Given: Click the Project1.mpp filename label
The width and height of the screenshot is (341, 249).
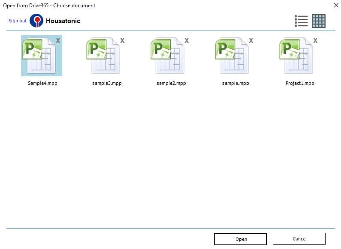Looking at the screenshot, I should [300, 83].
